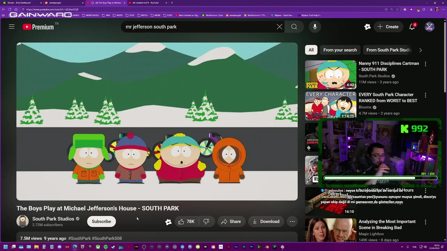The height and width of the screenshot is (251, 447).
Task: Switch to weirdpeople browser tab
Action: point(64,3)
